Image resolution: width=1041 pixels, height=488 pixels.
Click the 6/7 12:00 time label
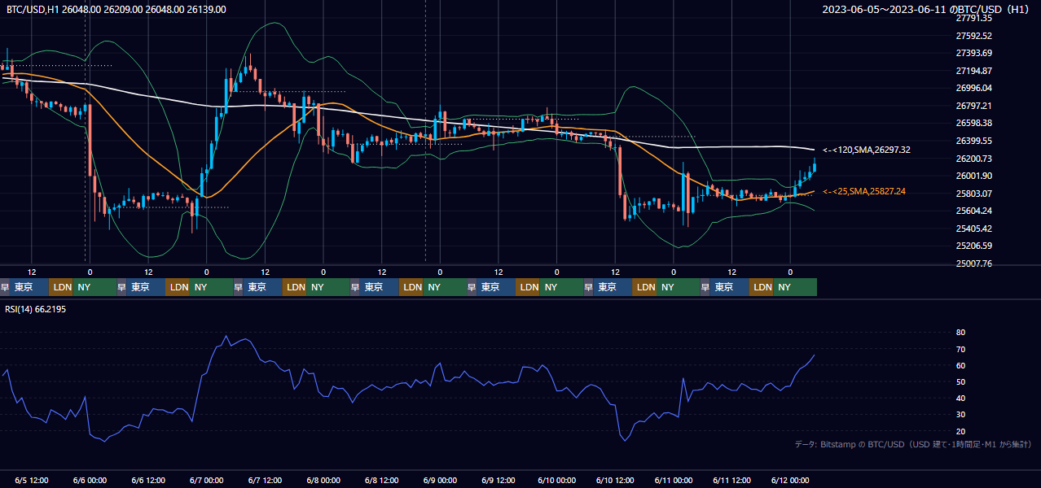click(x=266, y=481)
